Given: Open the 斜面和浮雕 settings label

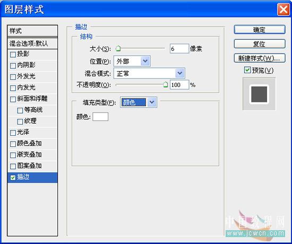Looking at the screenshot, I should coord(32,99).
